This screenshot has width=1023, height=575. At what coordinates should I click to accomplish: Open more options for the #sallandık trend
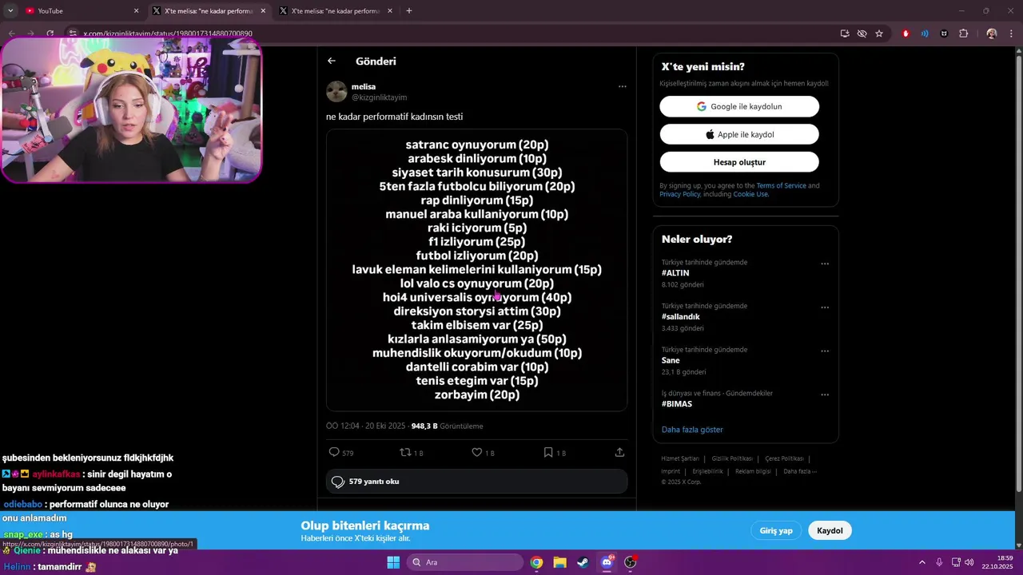[825, 307]
